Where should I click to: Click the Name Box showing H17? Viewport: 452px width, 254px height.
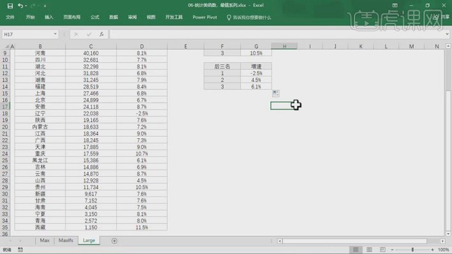click(x=27, y=34)
